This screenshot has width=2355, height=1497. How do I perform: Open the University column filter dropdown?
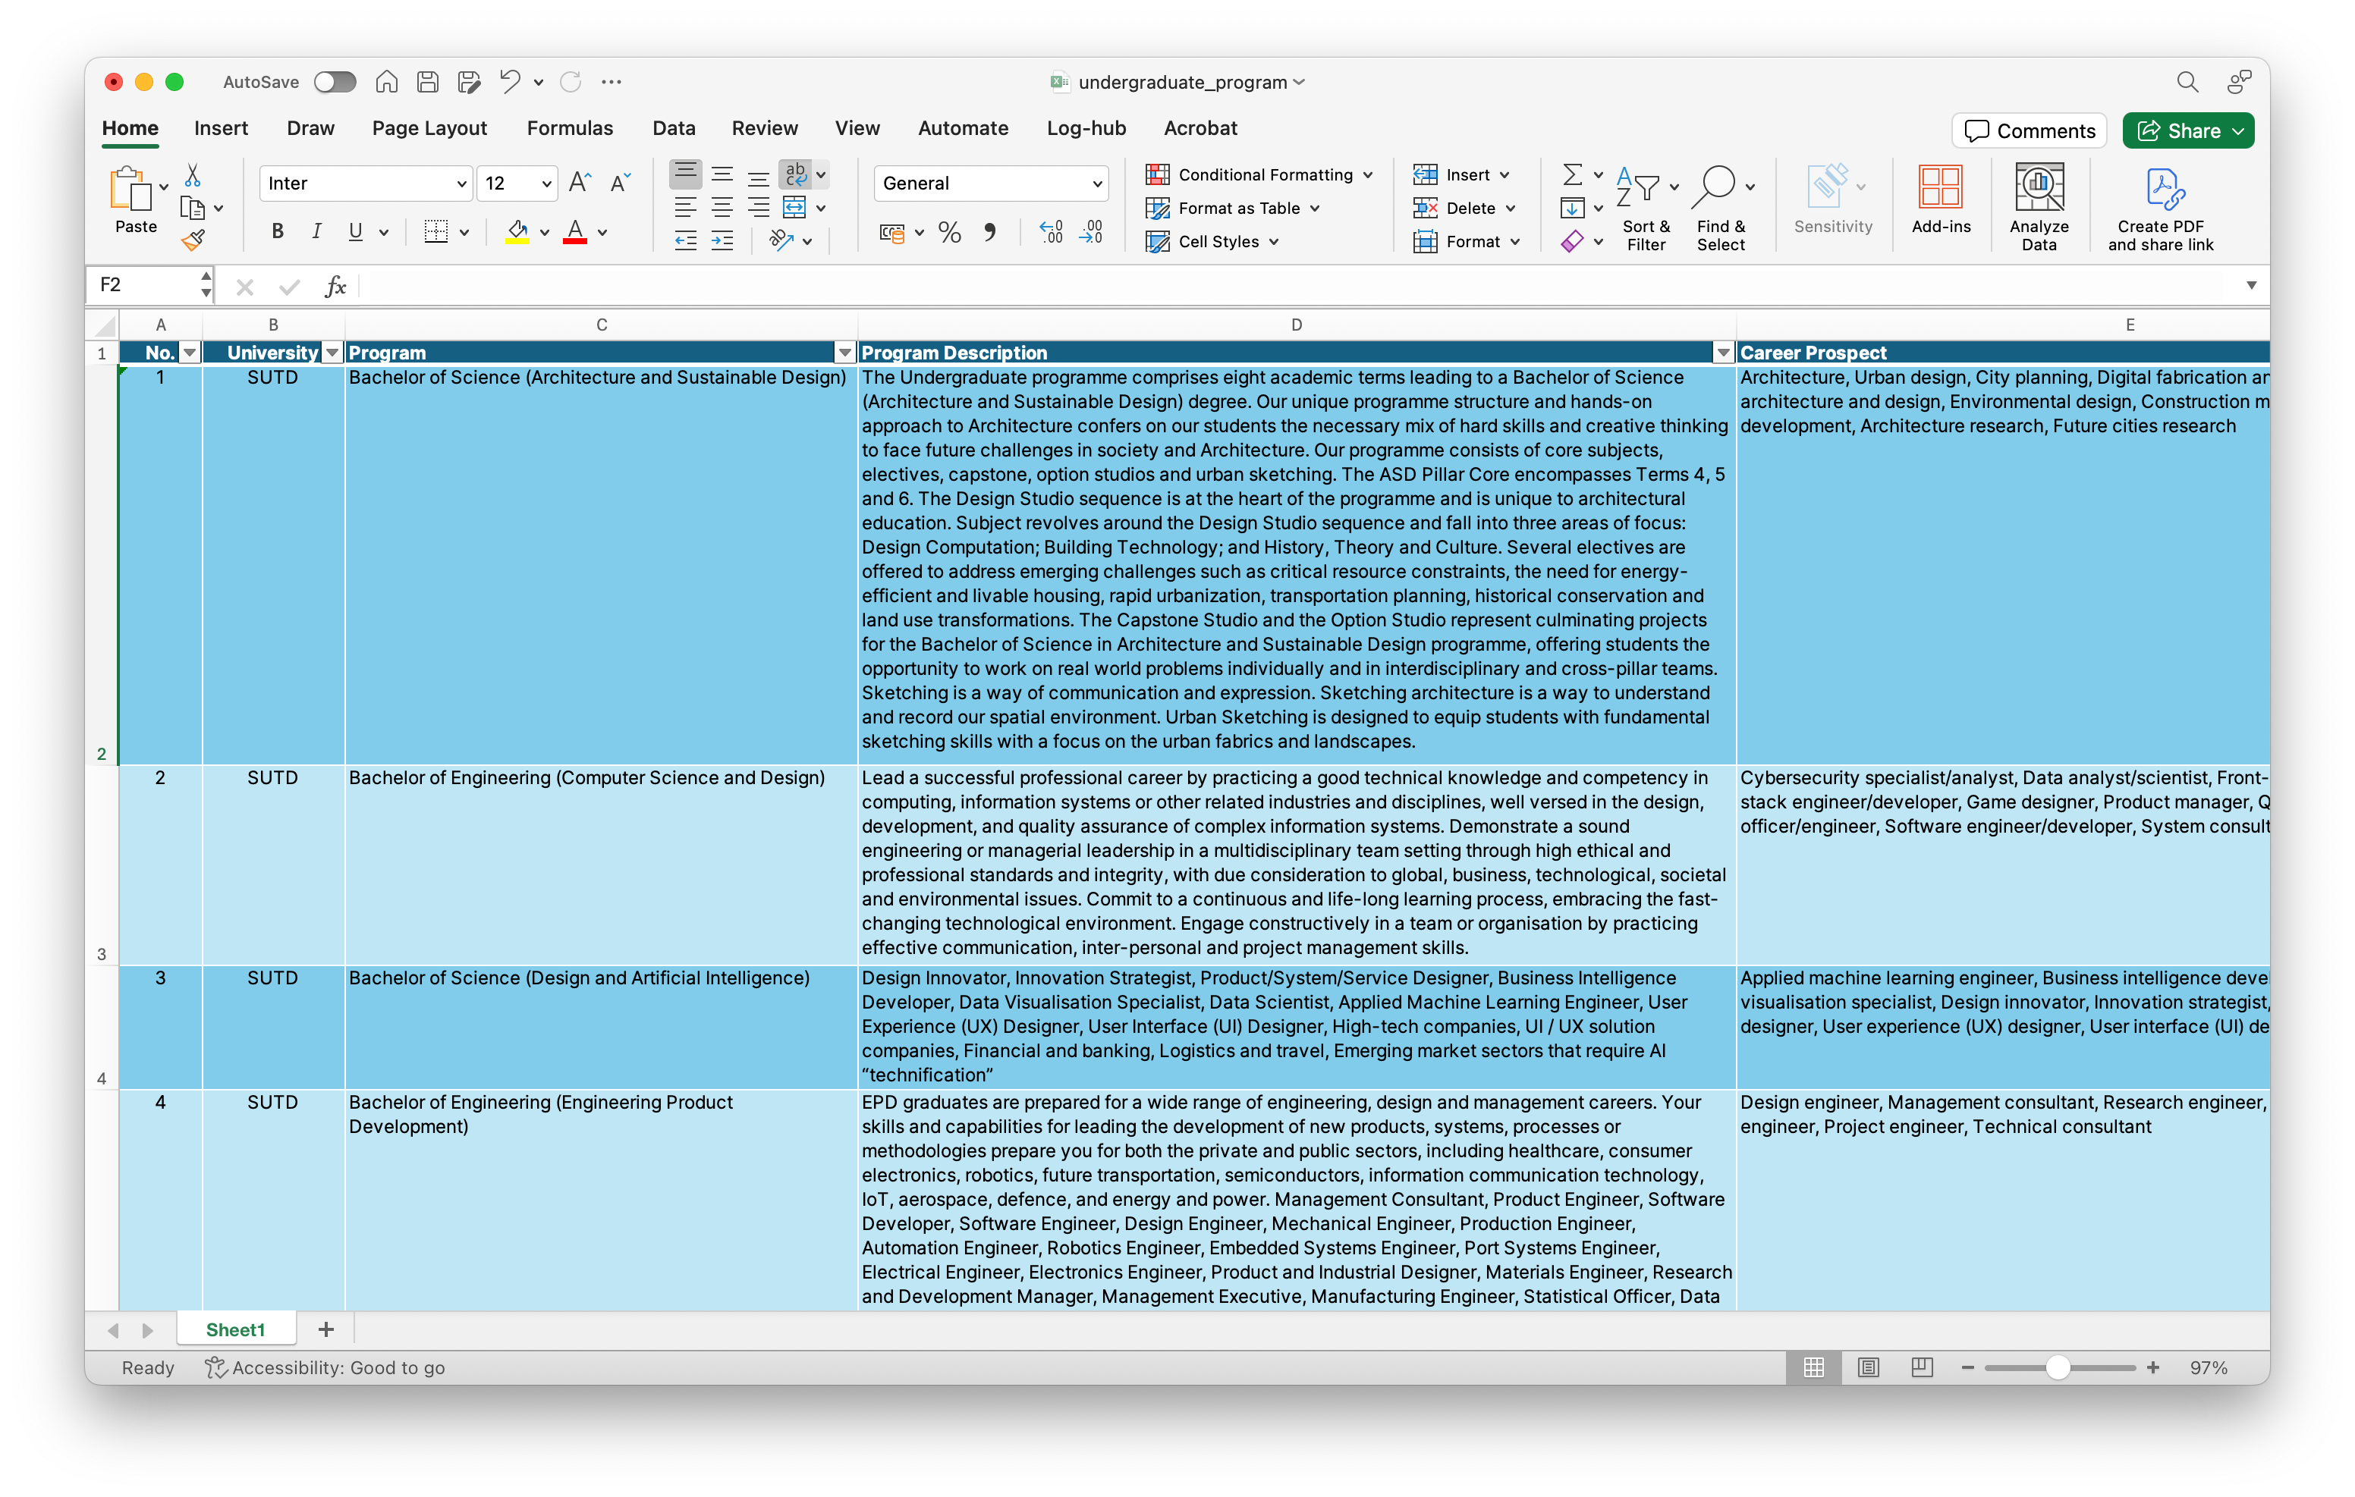pos(332,353)
